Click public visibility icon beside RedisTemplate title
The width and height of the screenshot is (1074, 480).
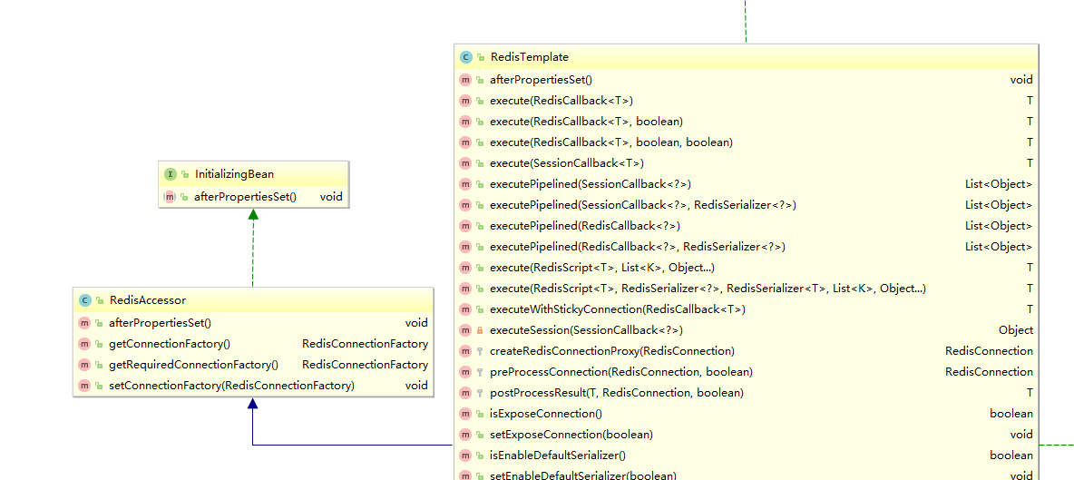point(480,58)
